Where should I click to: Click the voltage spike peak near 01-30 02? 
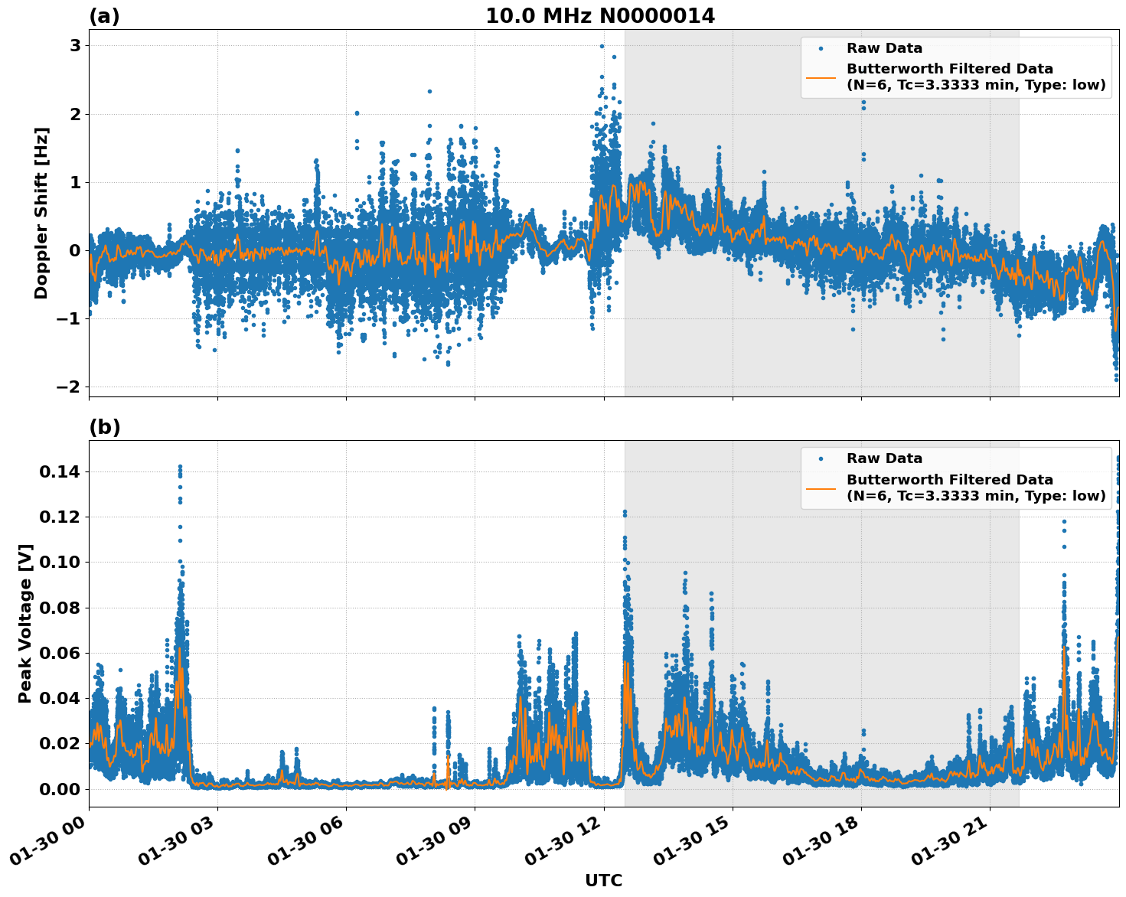coord(178,465)
